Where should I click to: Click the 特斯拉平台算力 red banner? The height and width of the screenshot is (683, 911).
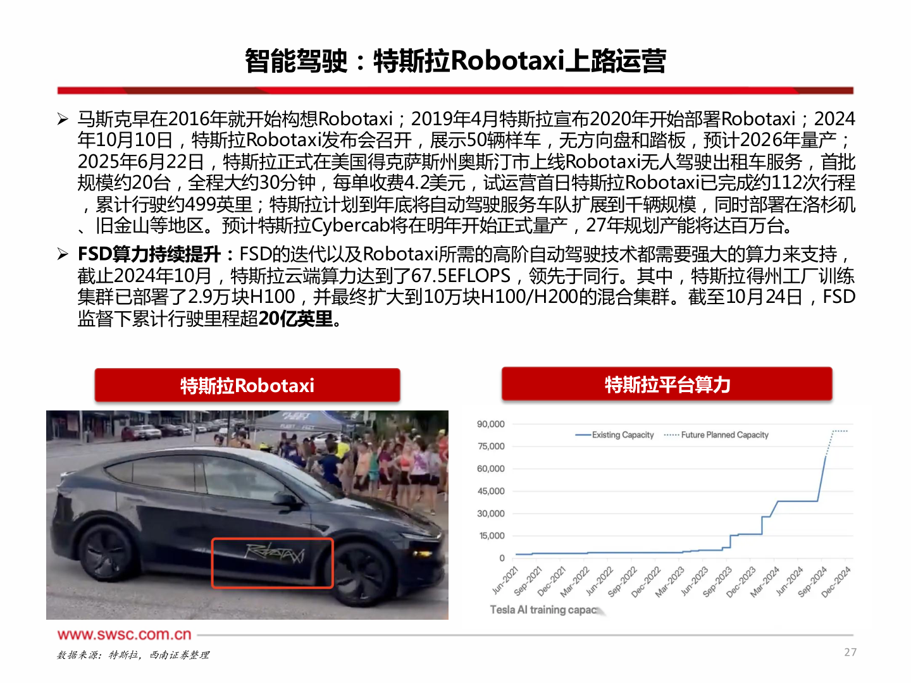(666, 383)
